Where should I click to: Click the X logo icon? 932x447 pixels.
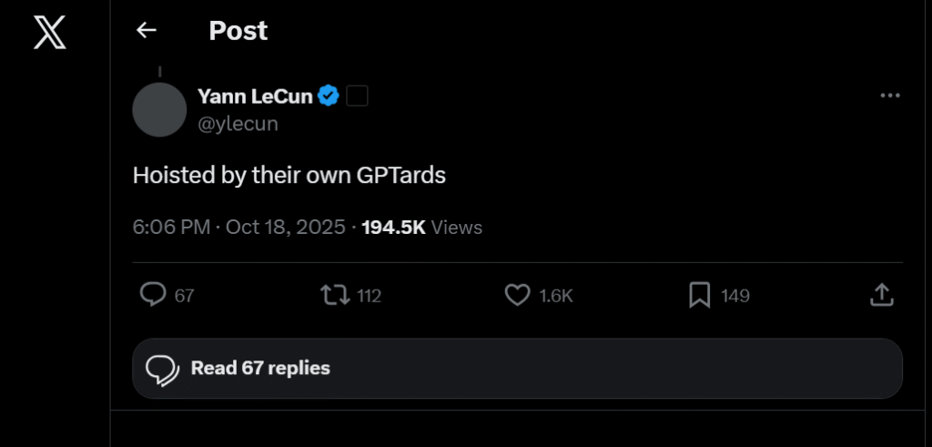(49, 32)
